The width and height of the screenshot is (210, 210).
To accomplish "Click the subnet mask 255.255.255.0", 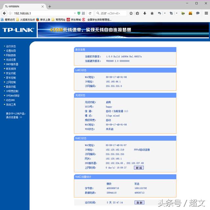I will [x=114, y=86].
